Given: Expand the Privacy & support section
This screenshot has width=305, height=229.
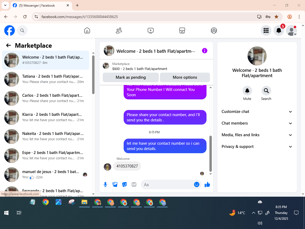Looking at the screenshot, I should 257,147.
